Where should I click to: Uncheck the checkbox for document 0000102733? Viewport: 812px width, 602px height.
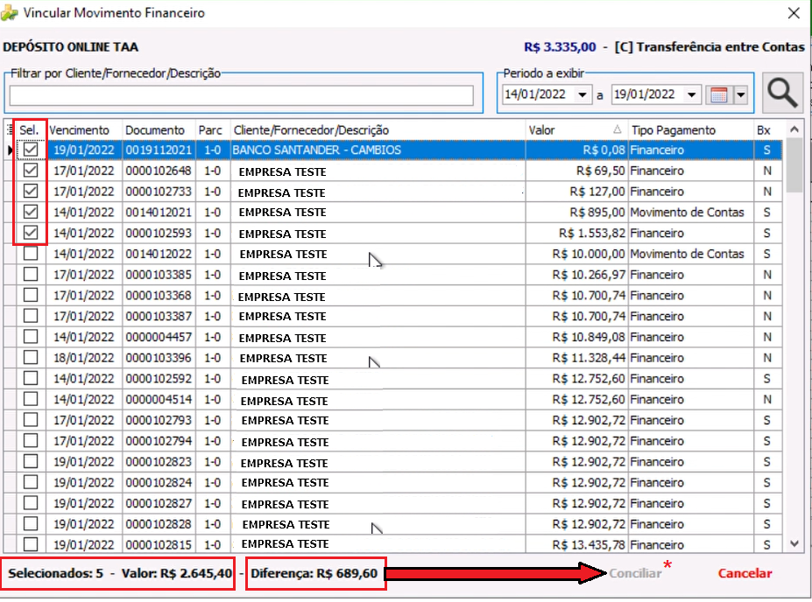pyautogui.click(x=31, y=192)
